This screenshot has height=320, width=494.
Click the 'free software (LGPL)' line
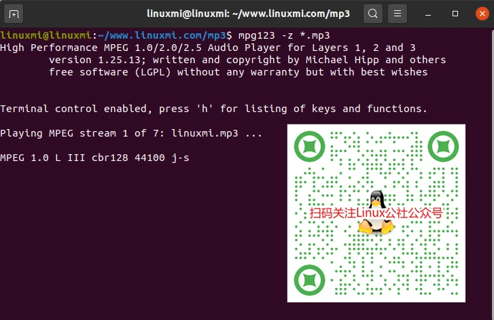pyautogui.click(x=239, y=72)
